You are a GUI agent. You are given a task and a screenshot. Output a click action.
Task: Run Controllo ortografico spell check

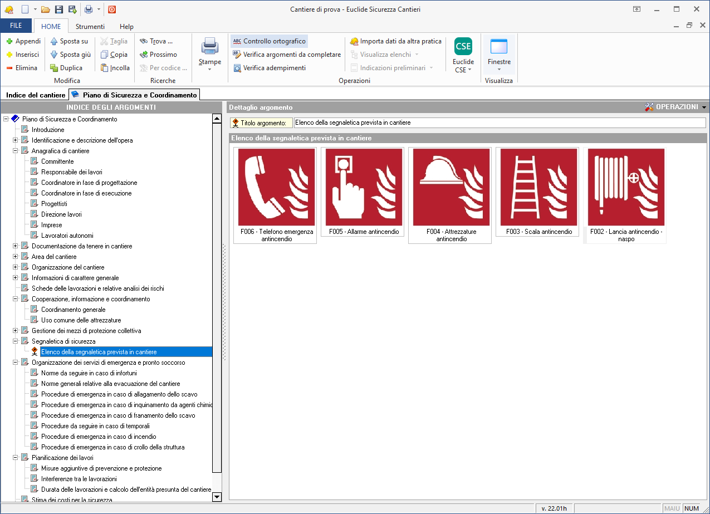(x=269, y=41)
